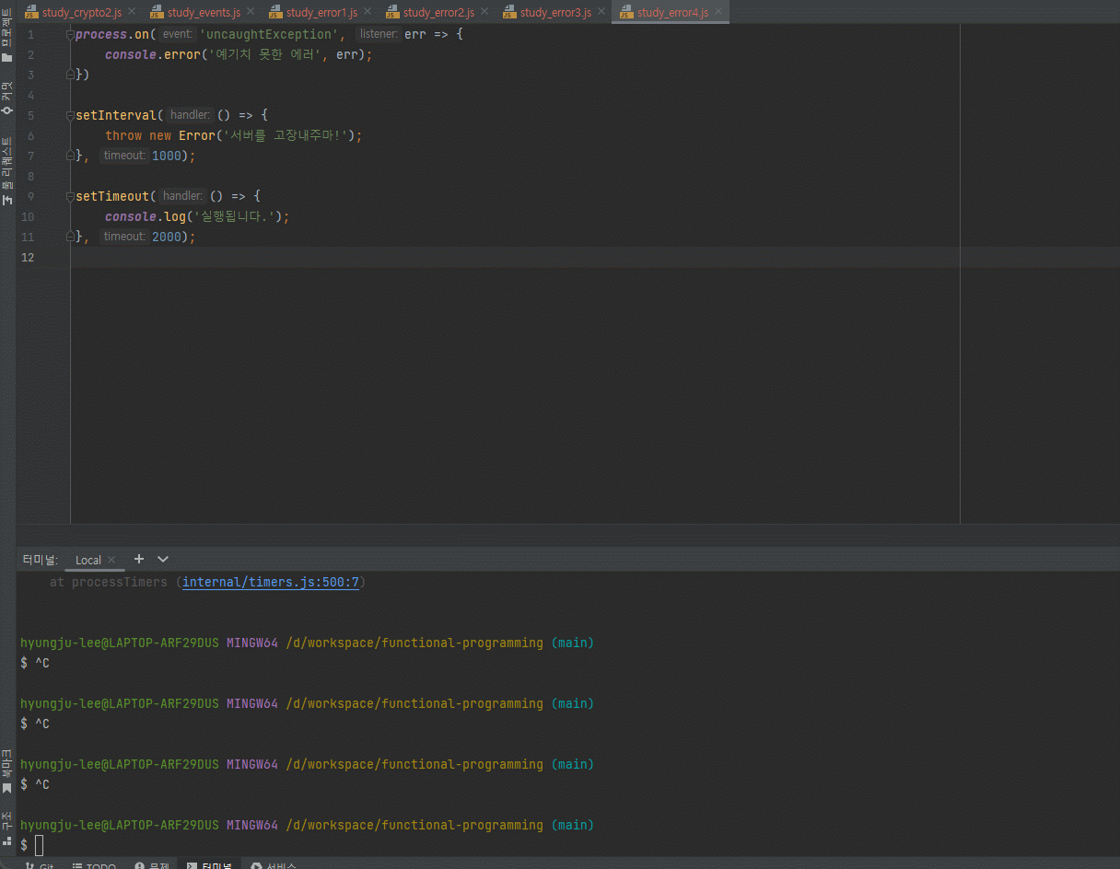The image size is (1120, 869).
Task: Close the Local terminal tab
Action: (111, 560)
